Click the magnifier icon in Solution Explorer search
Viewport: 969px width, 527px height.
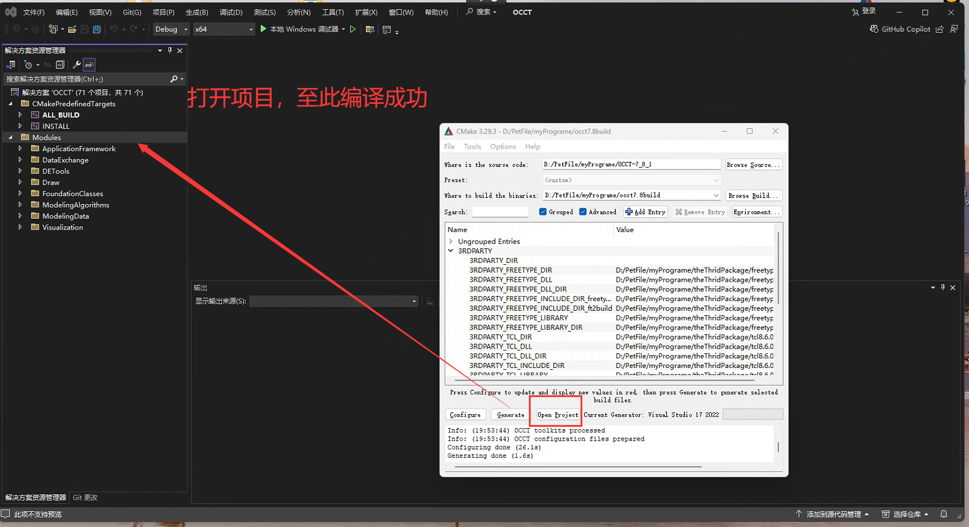[174, 79]
